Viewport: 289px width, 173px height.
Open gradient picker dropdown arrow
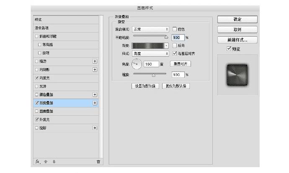coord(166,46)
